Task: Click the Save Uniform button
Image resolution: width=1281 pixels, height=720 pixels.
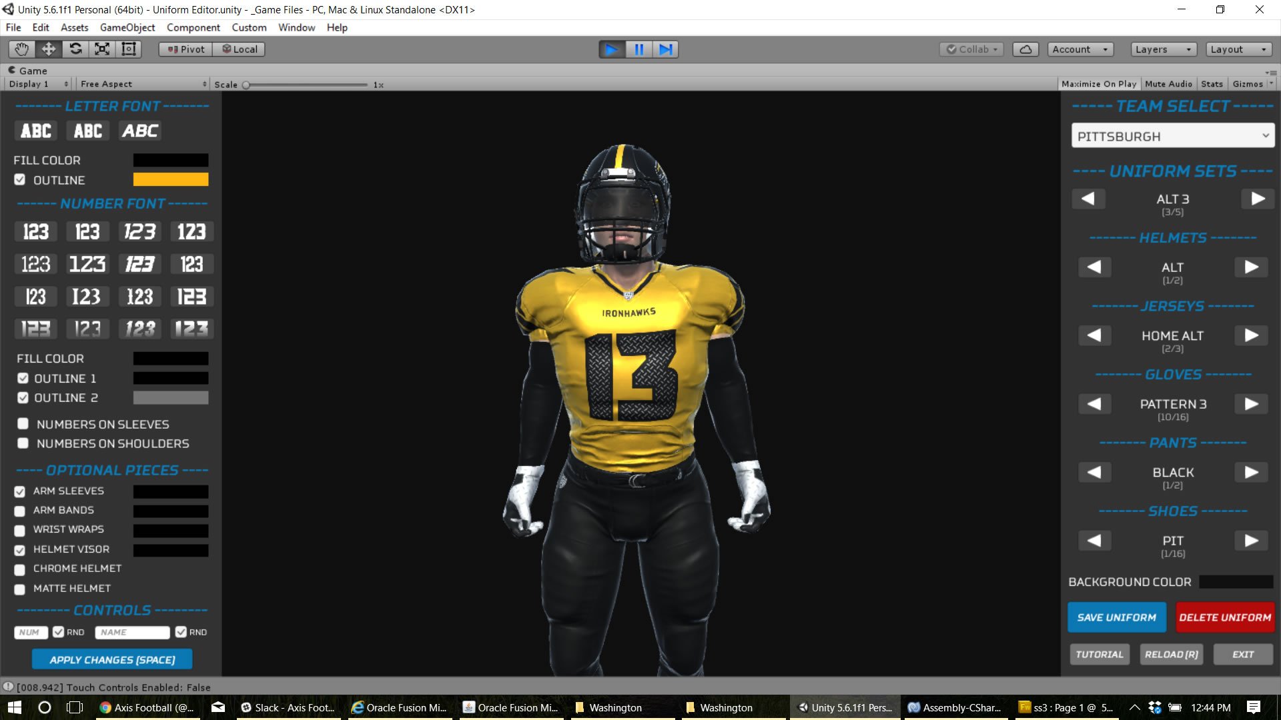Action: pos(1116,617)
